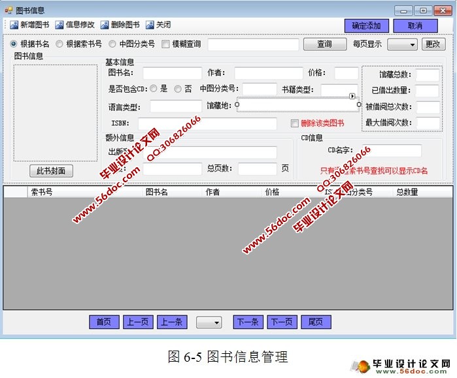Image resolution: width=457 pixels, height=378 pixels.
Task: Click the CD名字 input field
Action: [392, 150]
